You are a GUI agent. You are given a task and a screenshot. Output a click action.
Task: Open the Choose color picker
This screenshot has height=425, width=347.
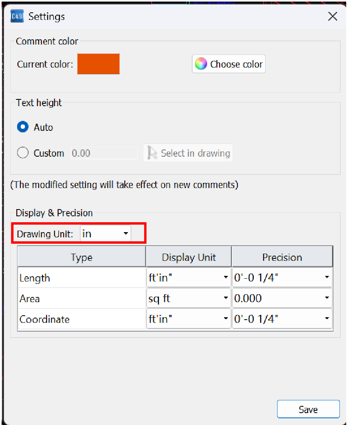coord(229,64)
